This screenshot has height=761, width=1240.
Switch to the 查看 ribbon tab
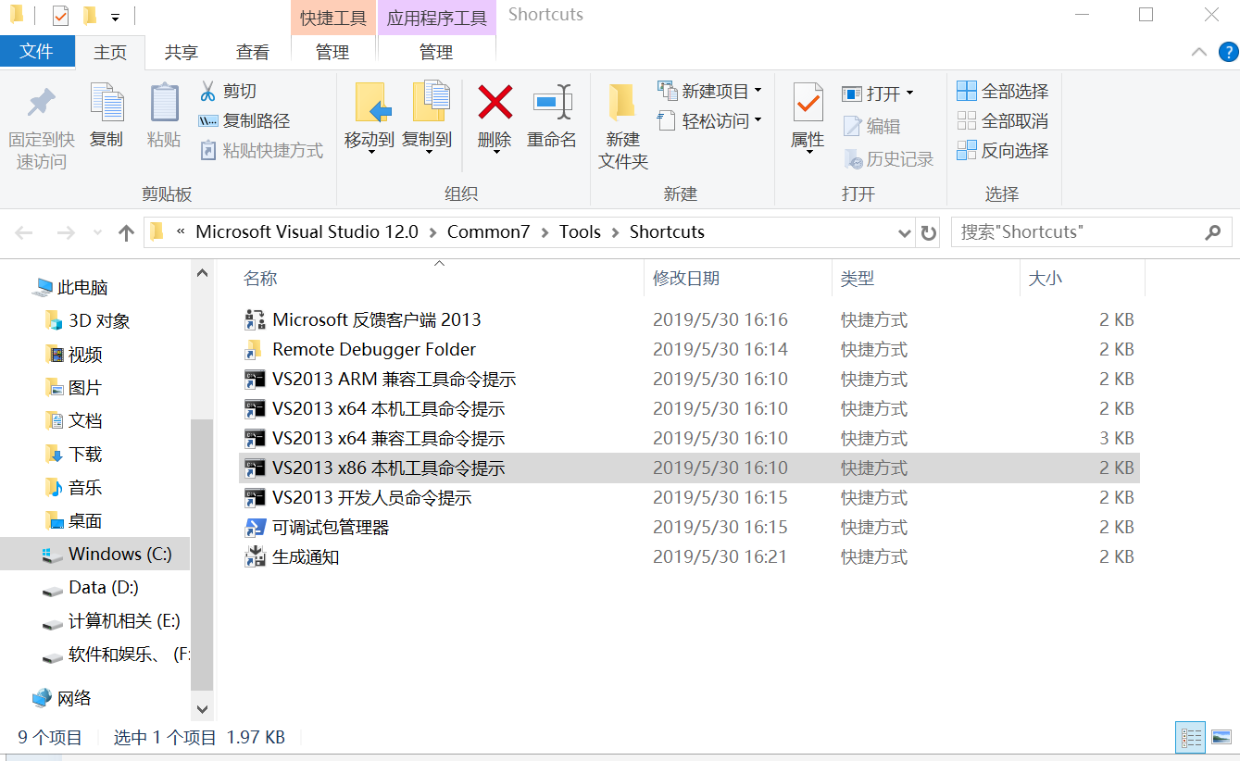[251, 52]
